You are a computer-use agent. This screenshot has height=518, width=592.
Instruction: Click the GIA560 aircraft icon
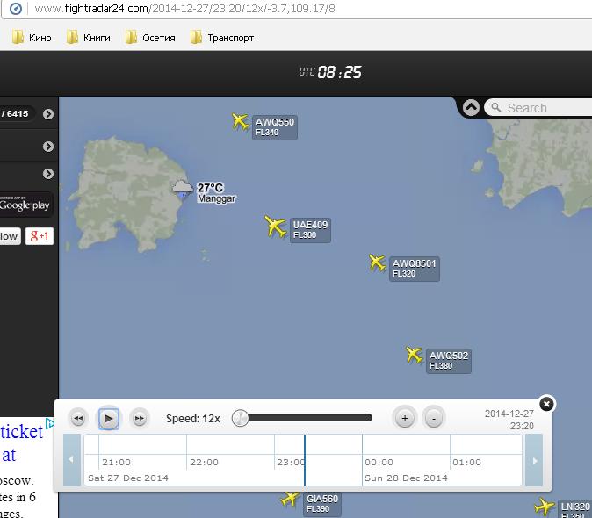[290, 499]
